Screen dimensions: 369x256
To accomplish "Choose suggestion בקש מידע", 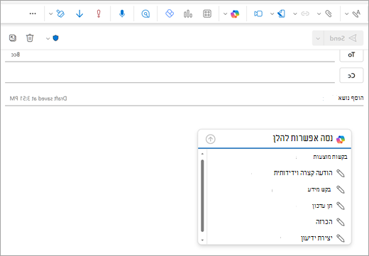I will point(319,189).
